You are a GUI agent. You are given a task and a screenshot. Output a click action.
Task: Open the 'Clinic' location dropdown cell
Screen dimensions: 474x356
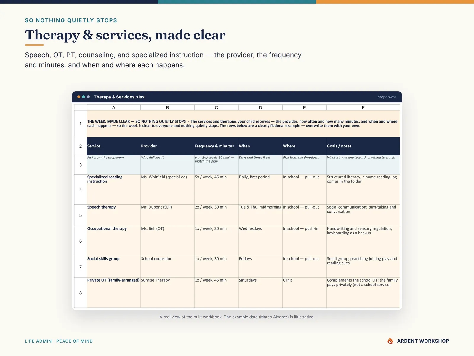pos(304,293)
